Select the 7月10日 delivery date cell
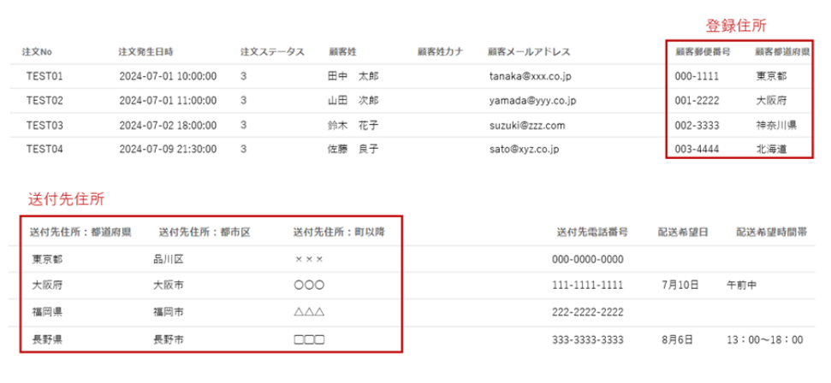Viewport: 831px width, 383px height. [x=681, y=284]
